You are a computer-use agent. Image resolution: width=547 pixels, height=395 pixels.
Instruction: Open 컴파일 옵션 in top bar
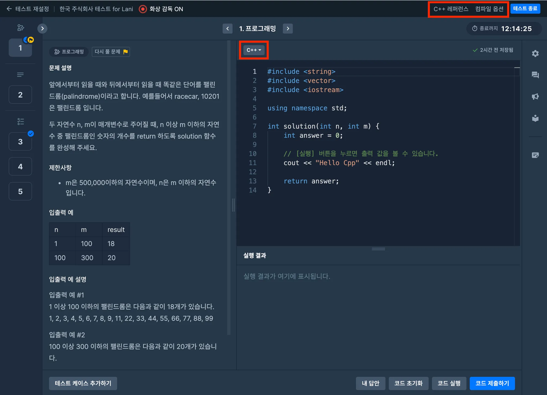(x=489, y=9)
